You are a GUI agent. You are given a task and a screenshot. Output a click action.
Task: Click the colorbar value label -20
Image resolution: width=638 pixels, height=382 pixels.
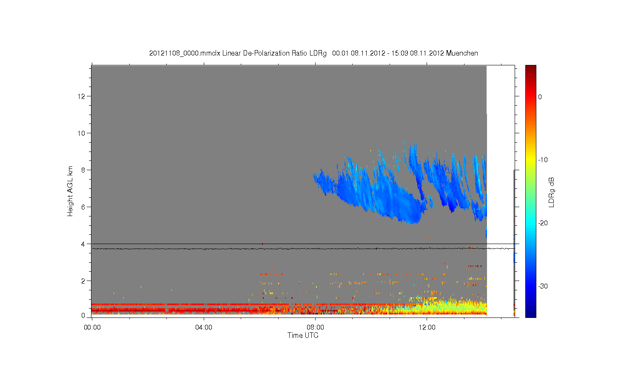(x=543, y=223)
